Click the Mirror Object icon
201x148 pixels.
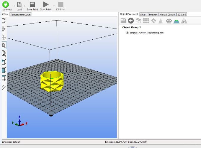coord(184,21)
